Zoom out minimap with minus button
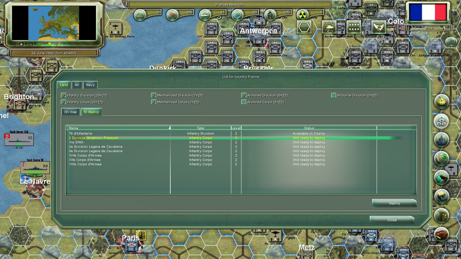This screenshot has width=461, height=259. 30,44
